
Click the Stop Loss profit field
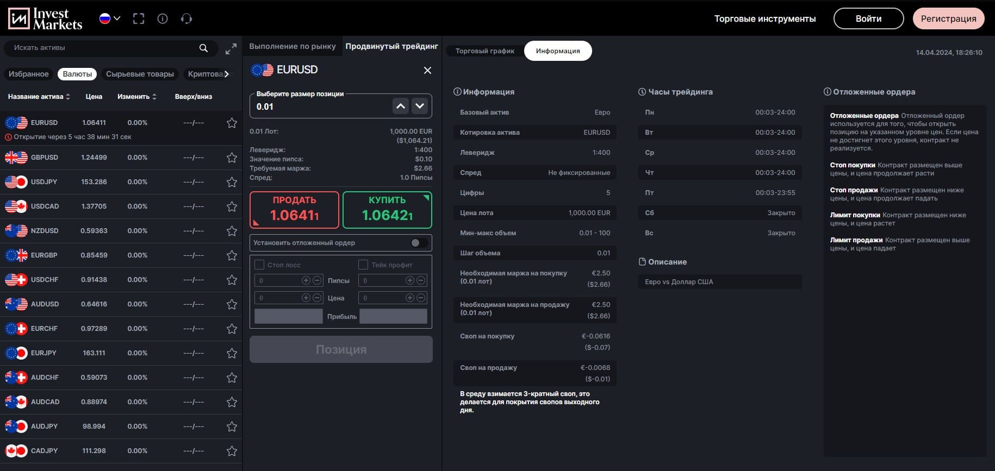(x=288, y=316)
